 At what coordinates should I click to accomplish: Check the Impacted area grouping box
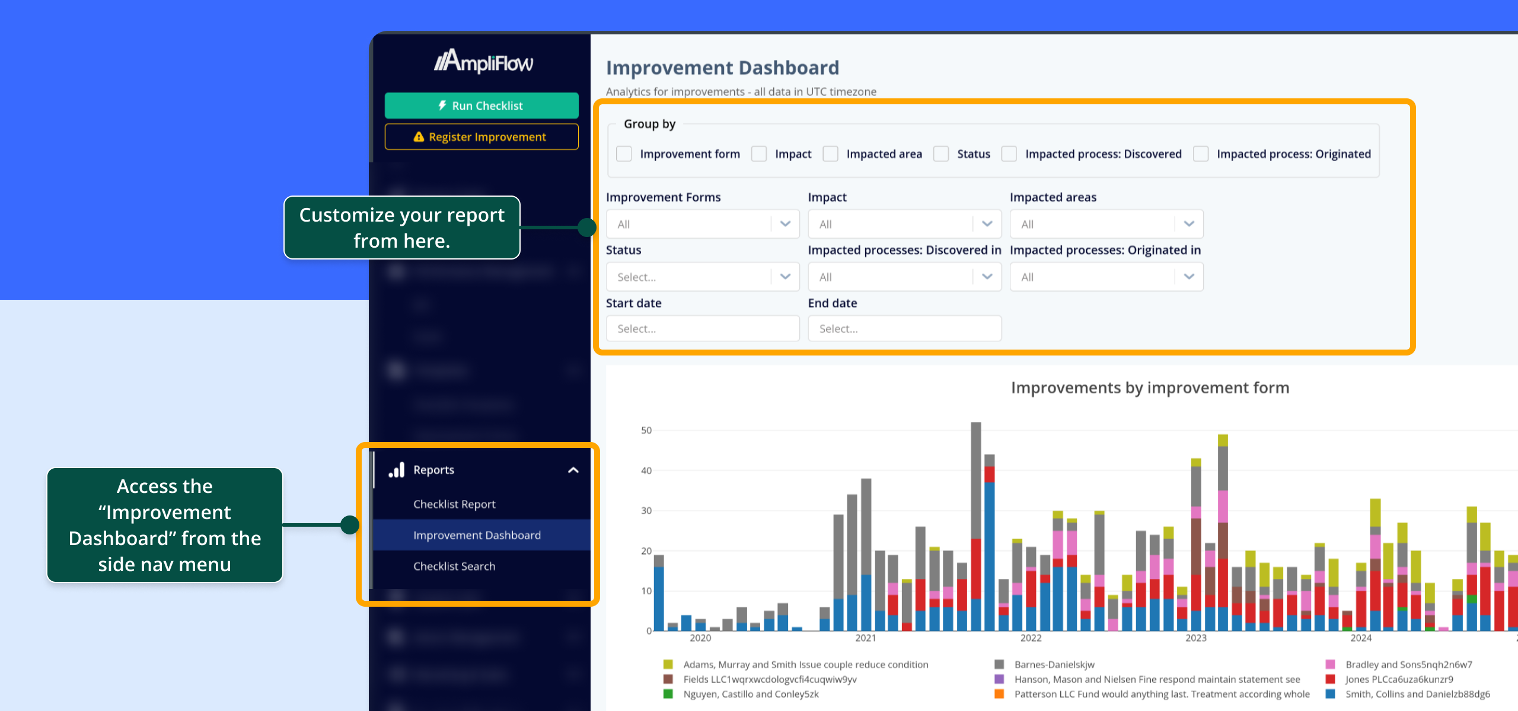click(830, 154)
